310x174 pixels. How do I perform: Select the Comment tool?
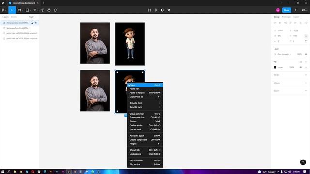(x=56, y=10)
